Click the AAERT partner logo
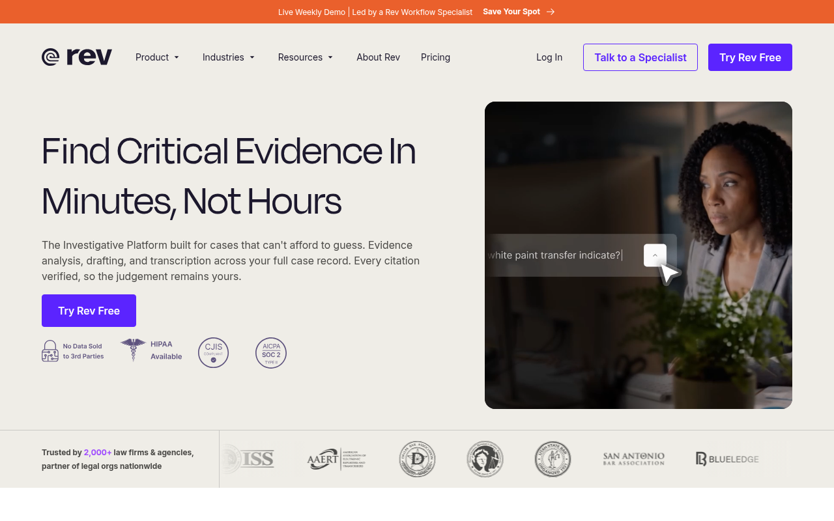Image resolution: width=834 pixels, height=521 pixels. click(337, 459)
